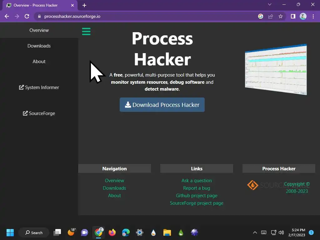
Task: Toggle the green hamburger menu icon
Action: click(86, 32)
